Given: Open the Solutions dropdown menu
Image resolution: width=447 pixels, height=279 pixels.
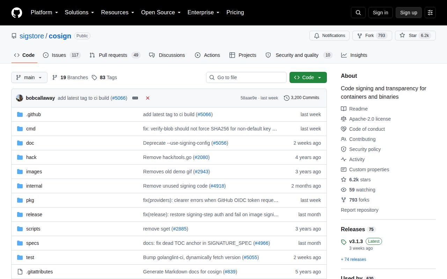Looking at the screenshot, I should coord(79,13).
